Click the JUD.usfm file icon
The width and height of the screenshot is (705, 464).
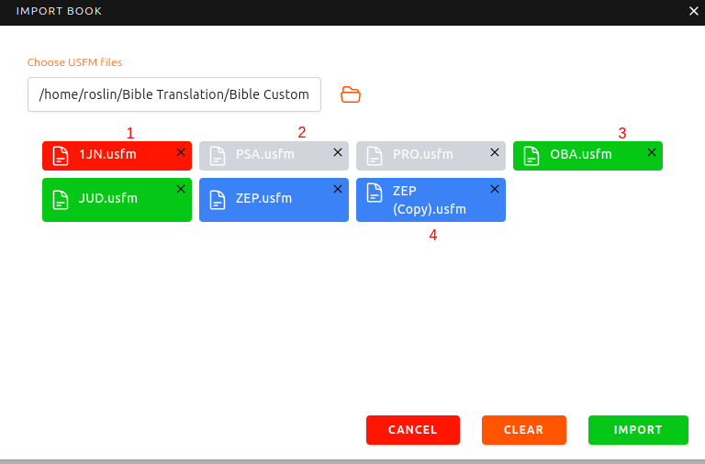[x=60, y=199]
